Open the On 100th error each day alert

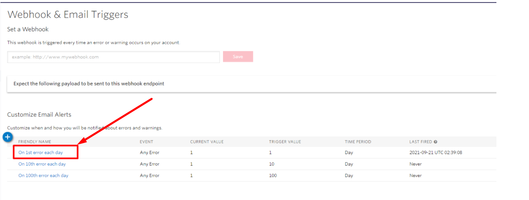[x=43, y=175]
